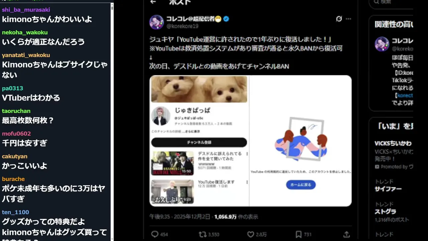
Task: Click the share upload icon under the post
Action: pyautogui.click(x=347, y=234)
